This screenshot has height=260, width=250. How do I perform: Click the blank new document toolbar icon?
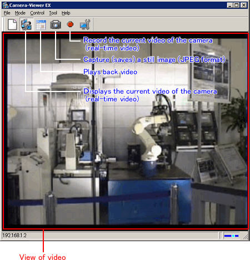pyautogui.click(x=12, y=24)
